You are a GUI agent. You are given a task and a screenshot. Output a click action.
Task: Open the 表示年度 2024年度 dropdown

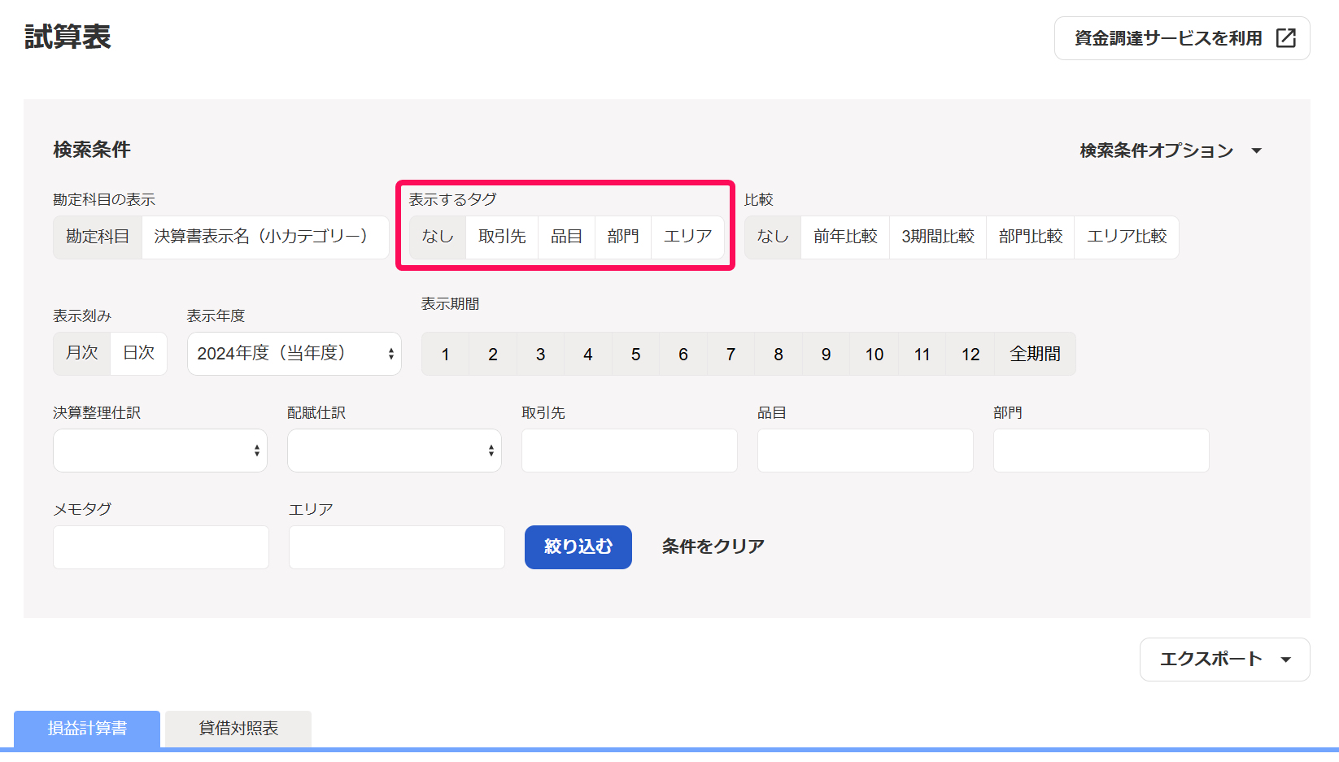[x=294, y=354]
